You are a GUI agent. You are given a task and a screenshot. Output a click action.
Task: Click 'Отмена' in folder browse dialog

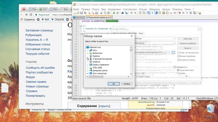[x=126, y=84]
